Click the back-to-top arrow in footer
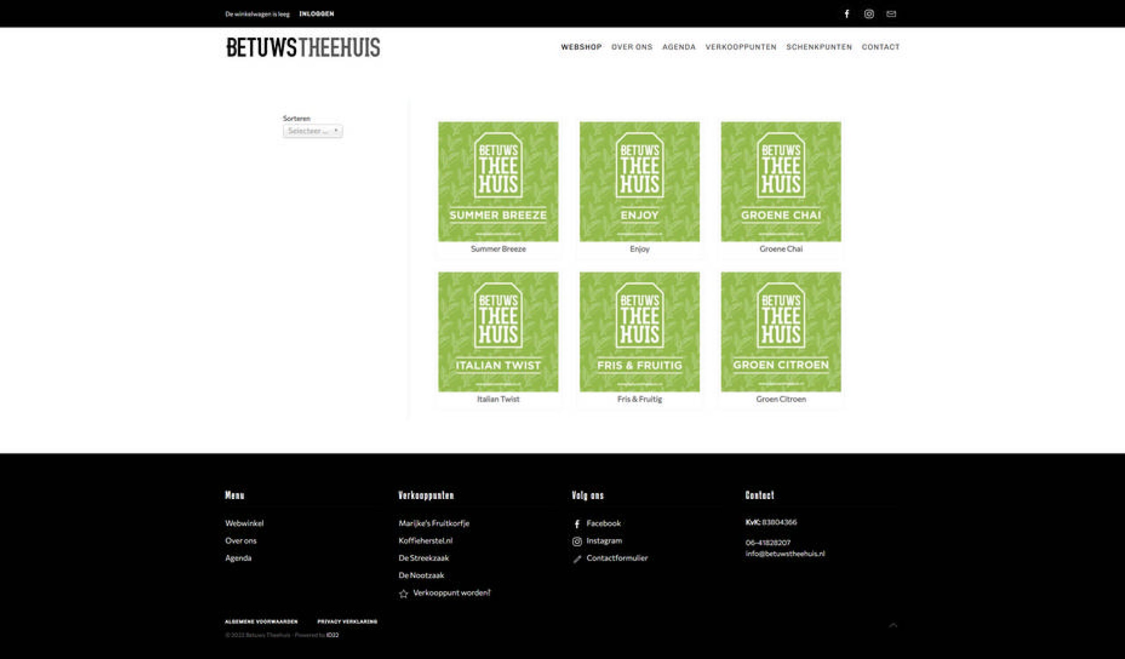Viewport: 1125px width, 659px height. [x=893, y=625]
